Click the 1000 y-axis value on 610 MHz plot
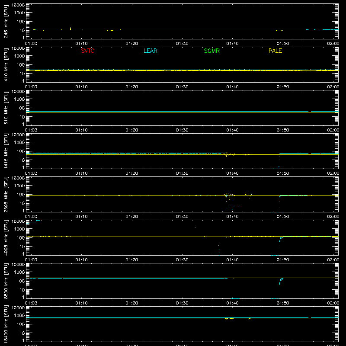The image size is (346, 346). click(19, 99)
